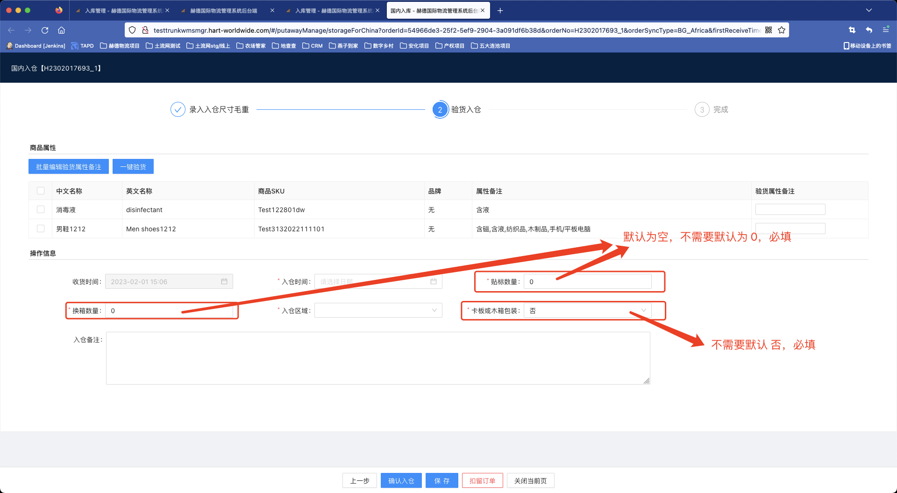Click the 确认入仓 button
Image resolution: width=897 pixels, height=493 pixels.
[401, 481]
